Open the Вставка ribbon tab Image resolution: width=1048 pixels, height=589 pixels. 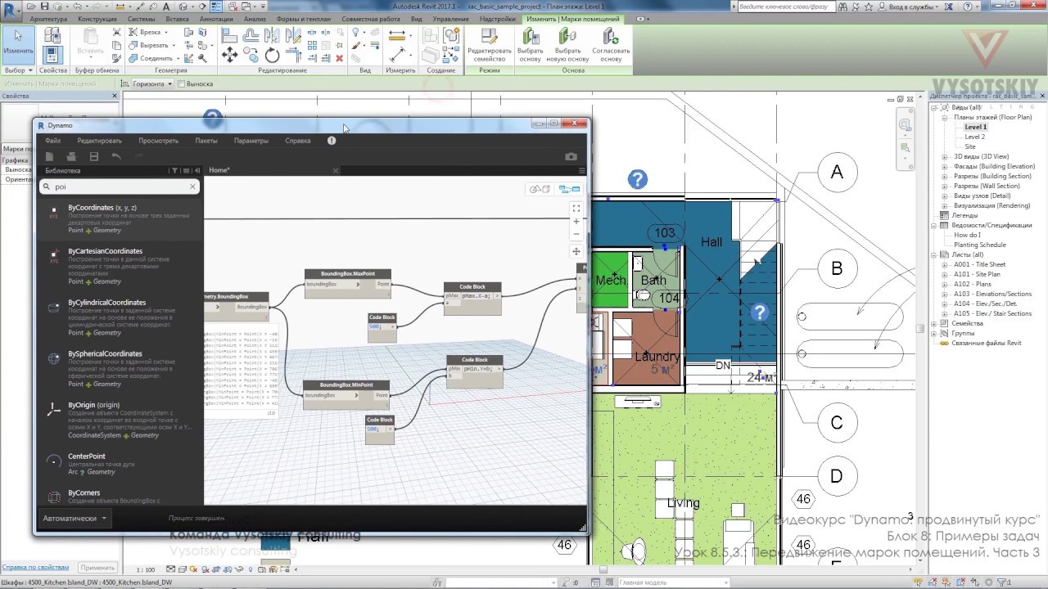pyautogui.click(x=177, y=19)
